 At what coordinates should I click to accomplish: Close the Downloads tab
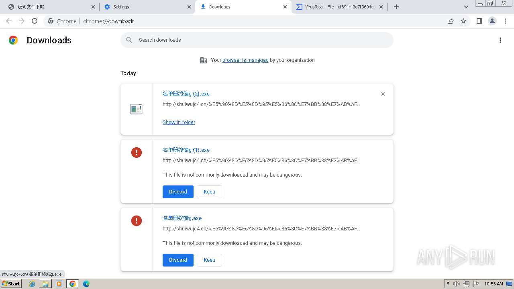coord(285,7)
